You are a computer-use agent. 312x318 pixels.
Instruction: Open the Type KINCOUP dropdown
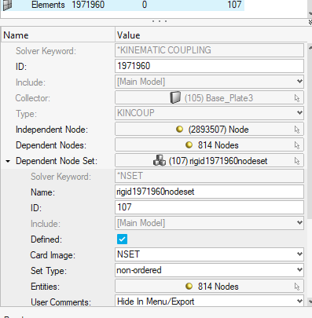(x=299, y=113)
